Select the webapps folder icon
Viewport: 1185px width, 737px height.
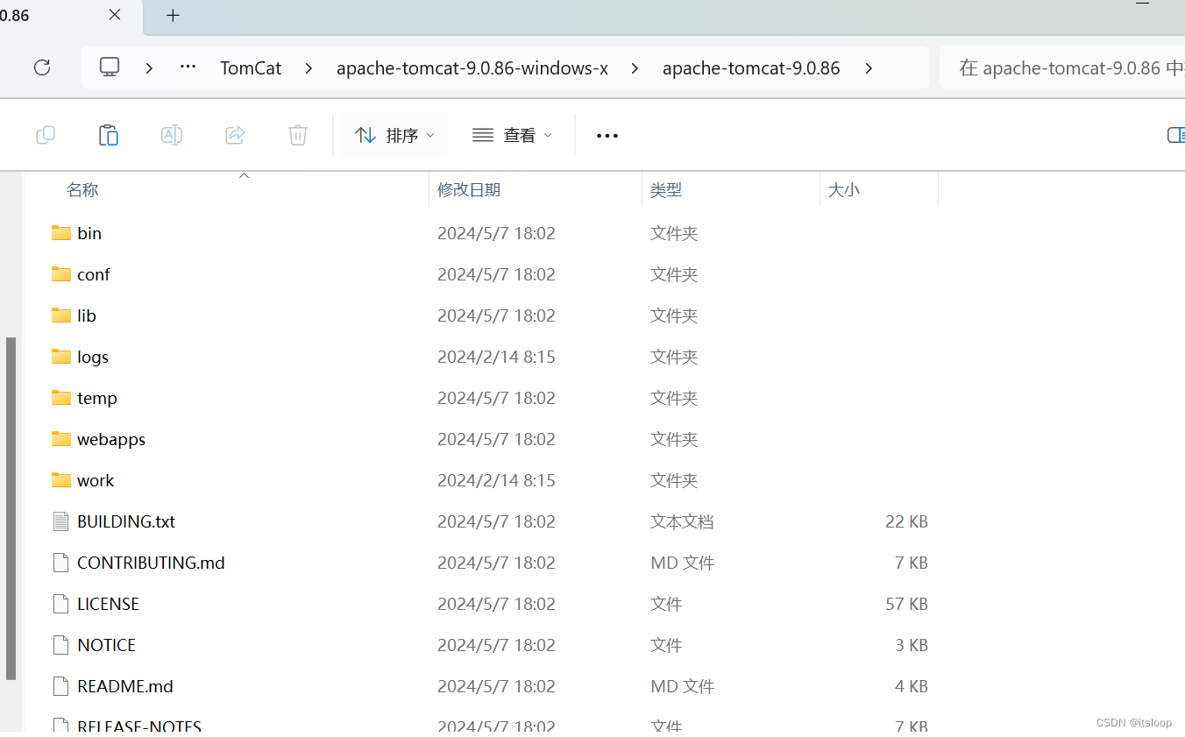point(61,439)
